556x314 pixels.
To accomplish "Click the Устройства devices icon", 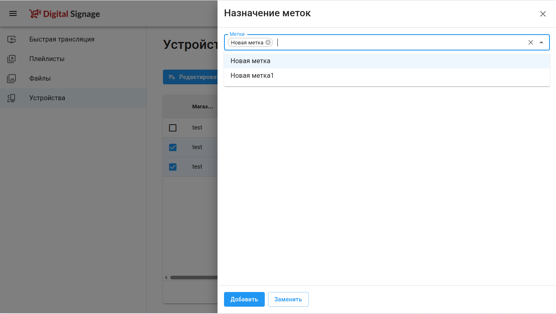I will pos(11,98).
